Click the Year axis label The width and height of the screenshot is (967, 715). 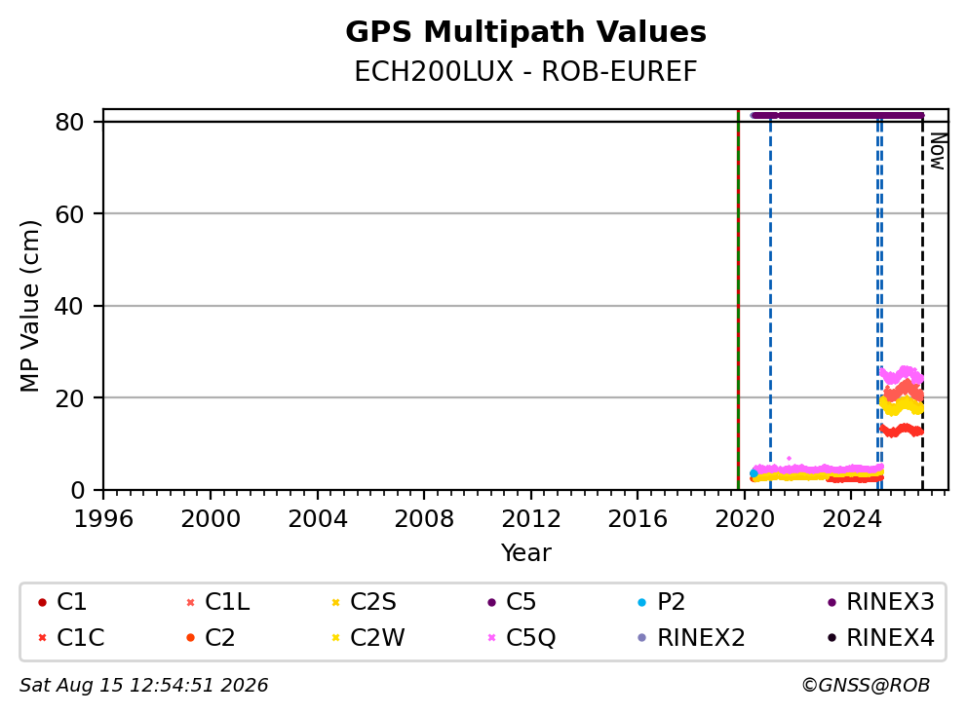(x=525, y=552)
